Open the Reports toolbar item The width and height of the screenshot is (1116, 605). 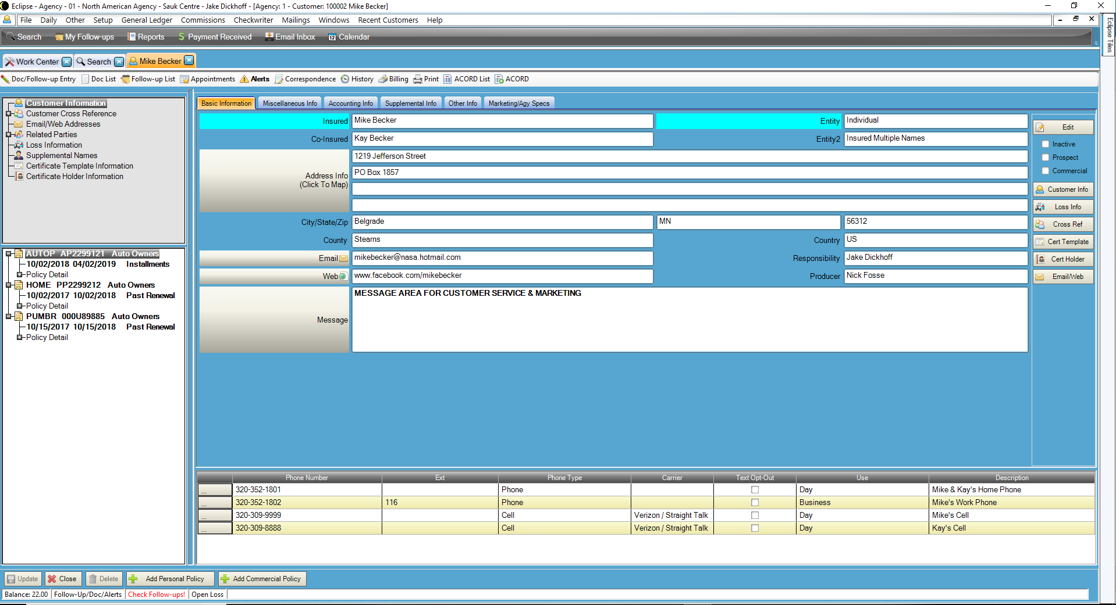tap(146, 37)
